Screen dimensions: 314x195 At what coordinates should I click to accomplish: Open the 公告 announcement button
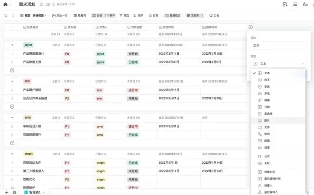pos(214,15)
